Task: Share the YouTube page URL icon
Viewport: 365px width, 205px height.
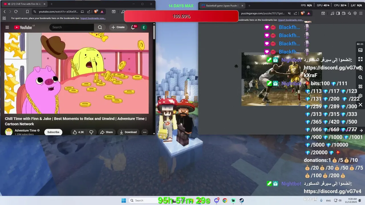Action: coord(89,12)
